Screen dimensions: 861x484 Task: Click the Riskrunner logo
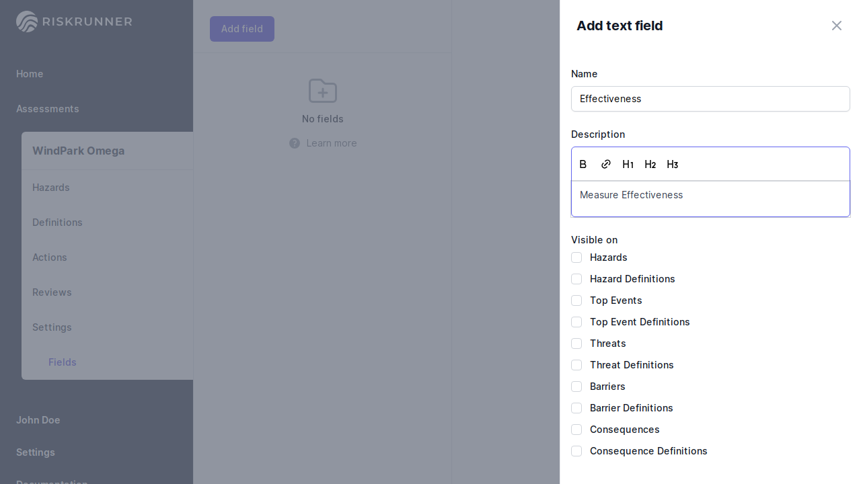click(74, 22)
